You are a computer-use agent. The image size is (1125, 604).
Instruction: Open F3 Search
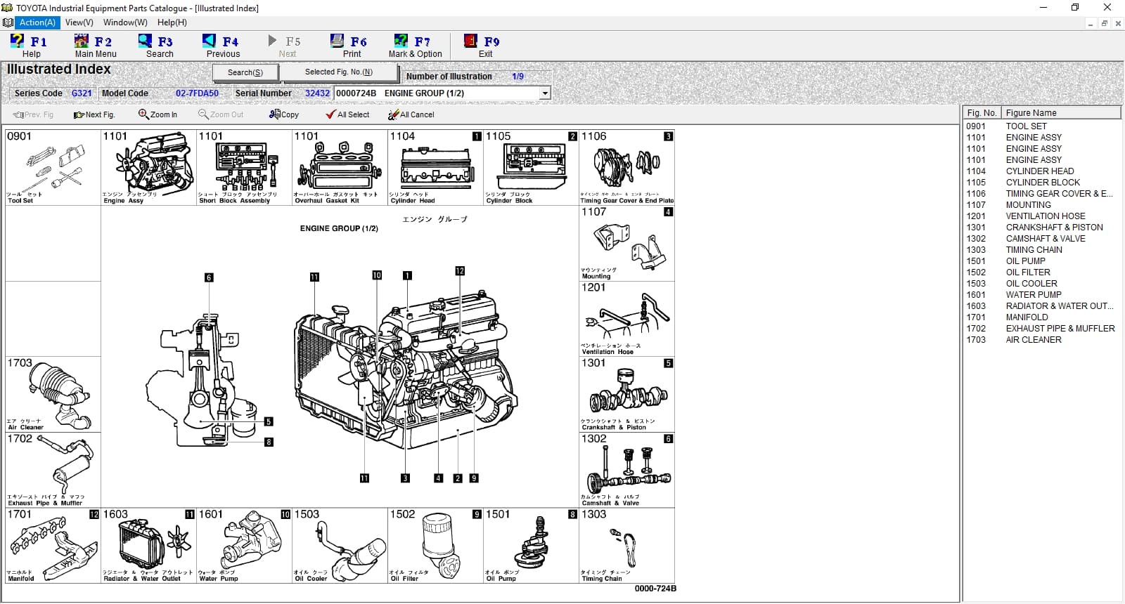[x=160, y=46]
